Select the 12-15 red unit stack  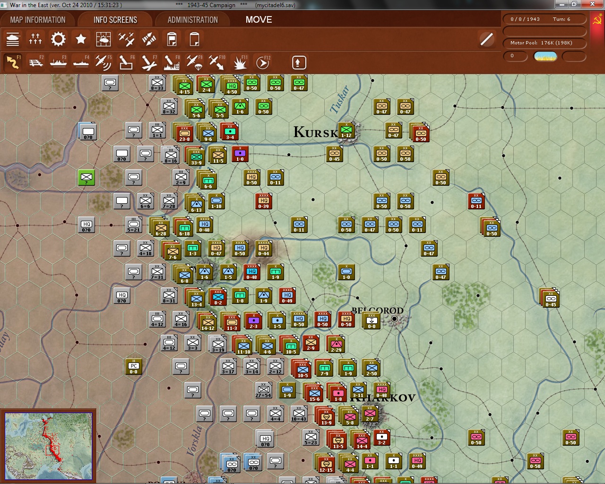click(326, 464)
